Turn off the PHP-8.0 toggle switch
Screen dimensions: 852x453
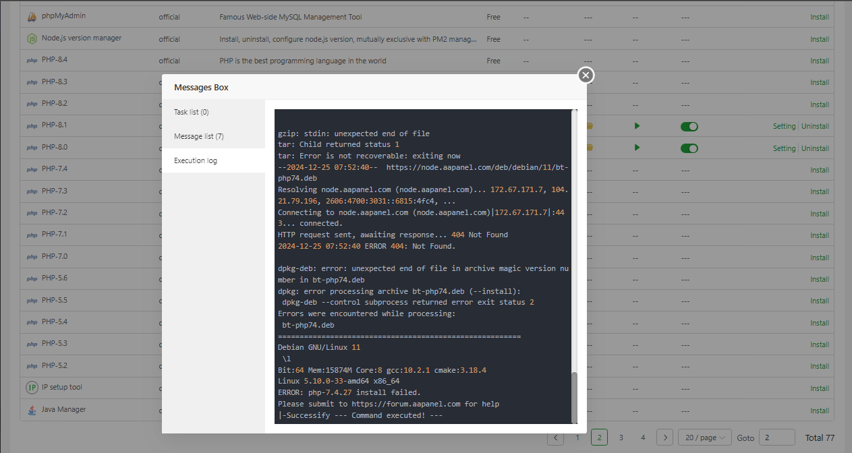(689, 148)
